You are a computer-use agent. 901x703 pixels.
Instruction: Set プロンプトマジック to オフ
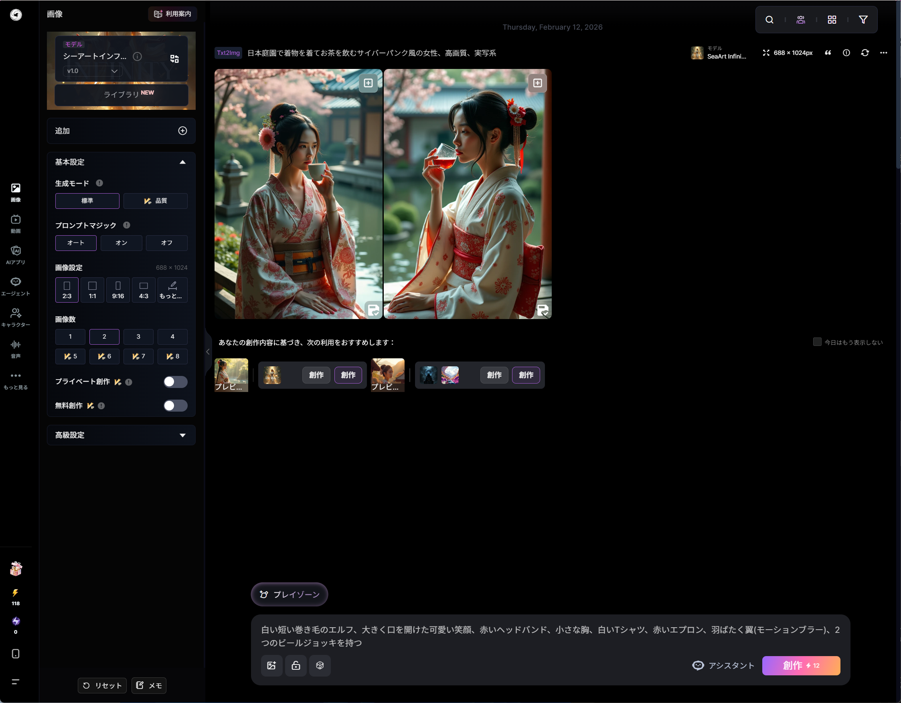(166, 243)
